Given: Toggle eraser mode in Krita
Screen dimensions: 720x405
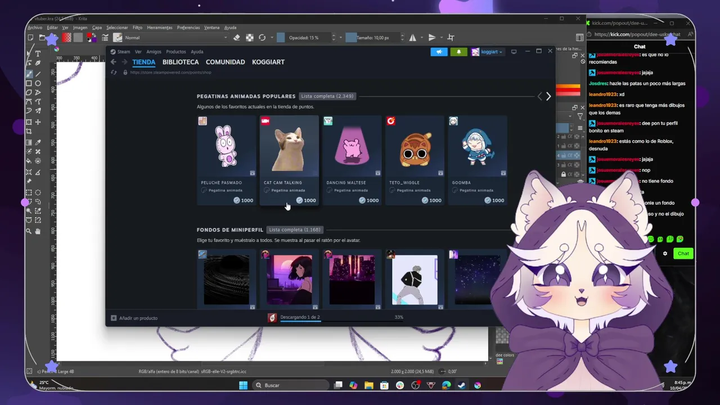Looking at the screenshot, I should [237, 38].
